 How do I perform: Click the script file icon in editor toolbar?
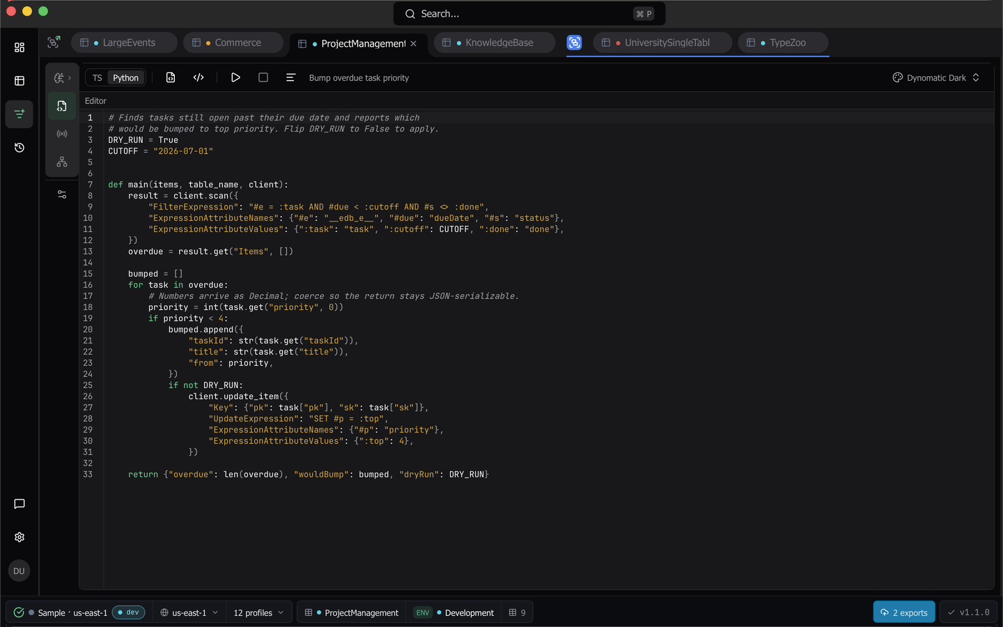coord(171,77)
